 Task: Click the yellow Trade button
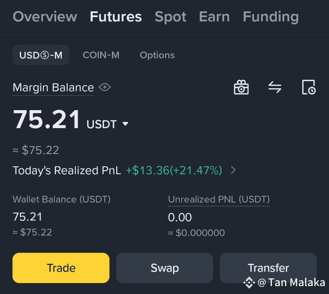[x=61, y=268]
